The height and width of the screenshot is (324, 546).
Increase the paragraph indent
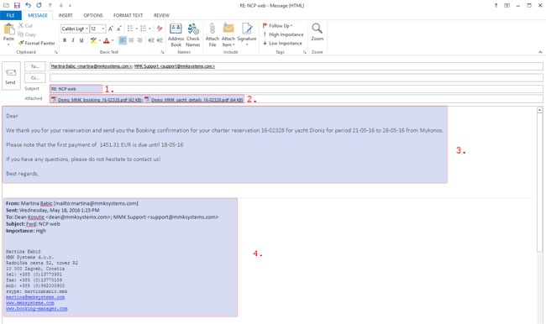tap(160, 40)
